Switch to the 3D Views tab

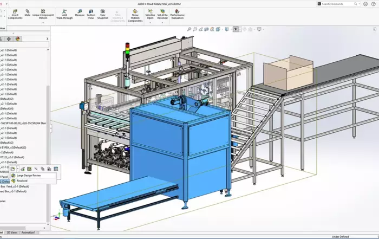point(12,232)
